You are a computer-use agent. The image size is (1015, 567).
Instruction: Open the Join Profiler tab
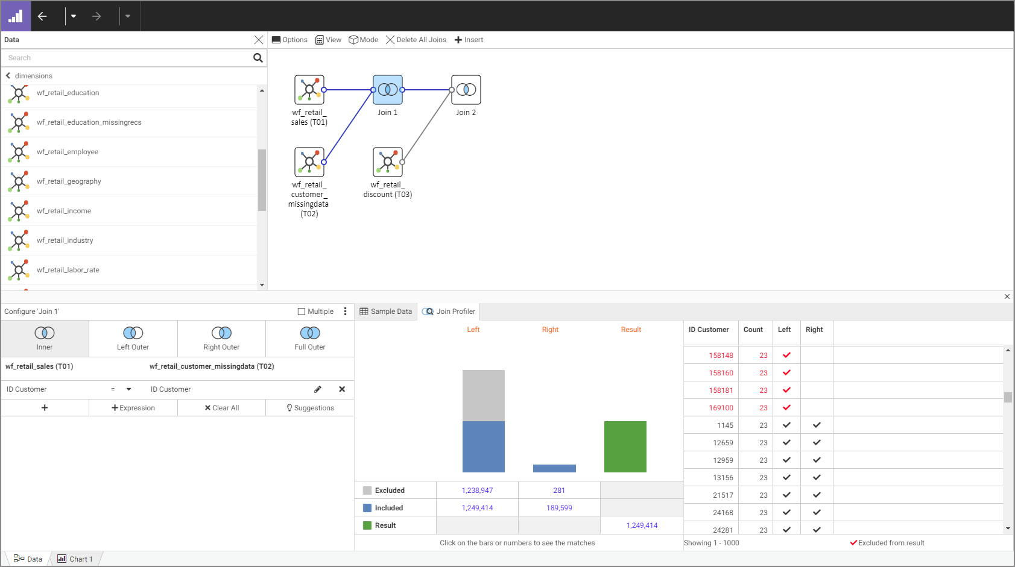tap(449, 311)
